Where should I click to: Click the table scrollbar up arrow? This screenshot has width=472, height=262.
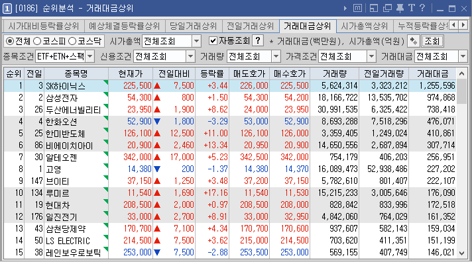462,73
